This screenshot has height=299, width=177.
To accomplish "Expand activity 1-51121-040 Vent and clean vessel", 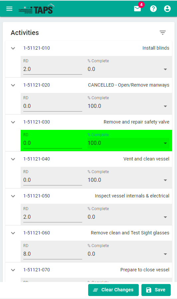I will [x=13, y=159].
